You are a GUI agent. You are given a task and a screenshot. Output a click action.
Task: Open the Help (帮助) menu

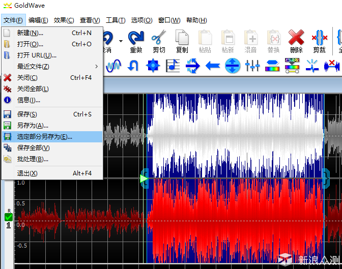pyautogui.click(x=196, y=20)
